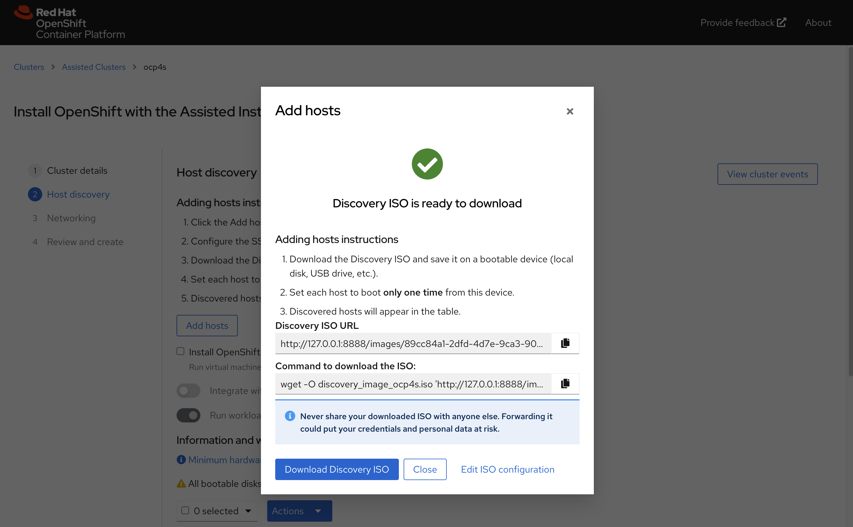Check the Install OpenShift Virtualization checkbox
Image resolution: width=853 pixels, height=527 pixels.
[x=180, y=351]
